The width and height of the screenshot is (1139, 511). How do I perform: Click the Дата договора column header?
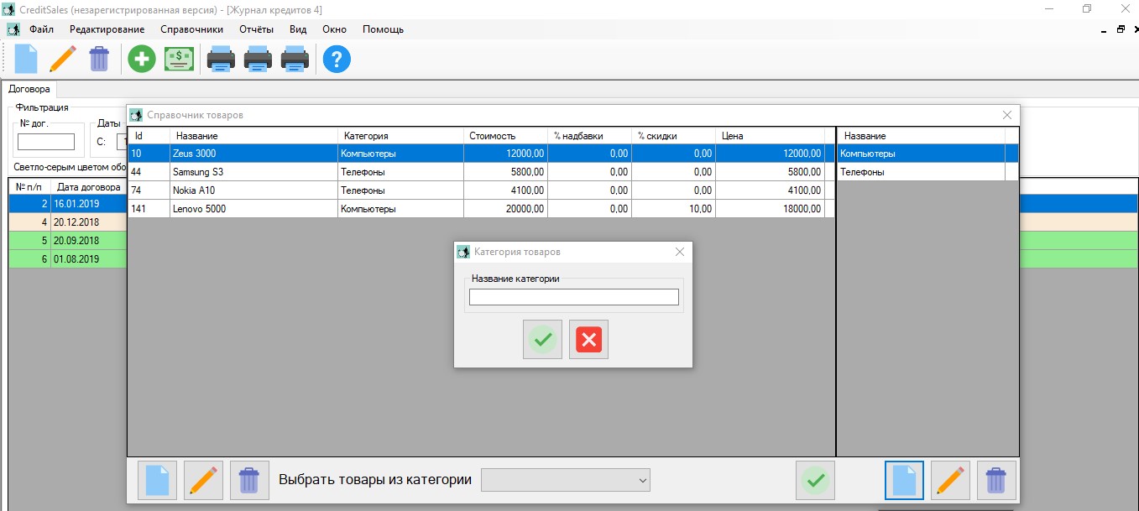pyautogui.click(x=88, y=186)
